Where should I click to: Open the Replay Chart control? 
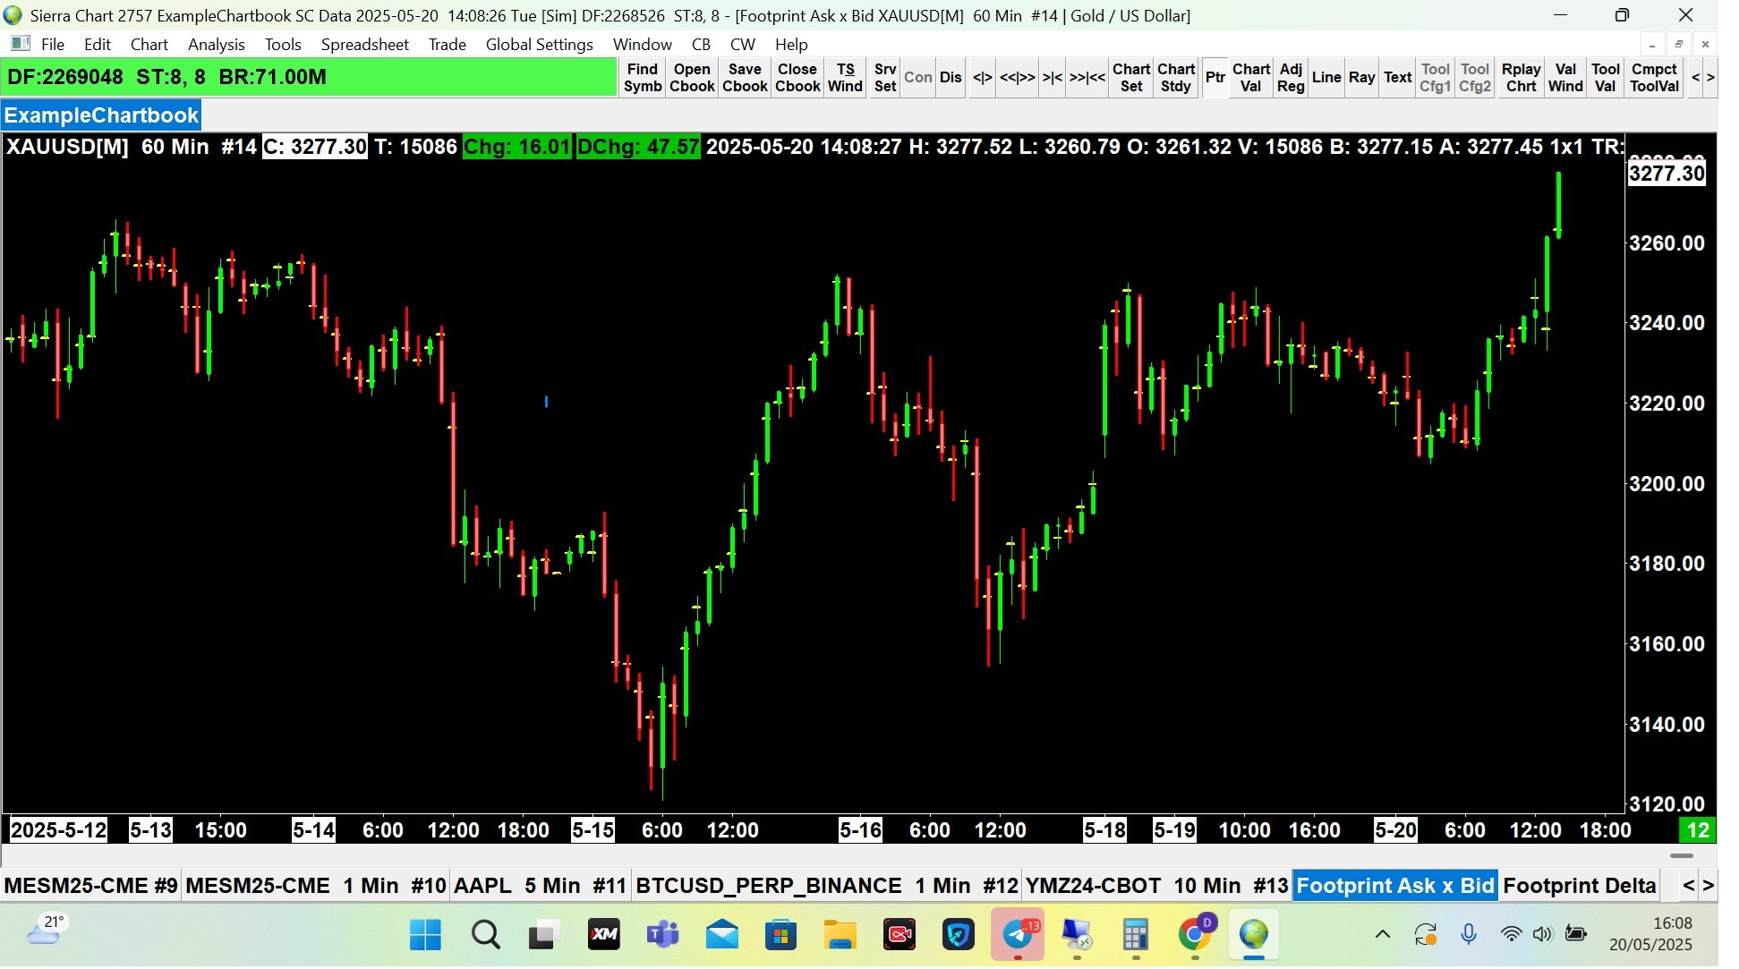pos(1521,78)
